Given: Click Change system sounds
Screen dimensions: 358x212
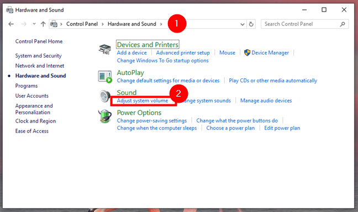Looking at the screenshot, I should (x=205, y=100).
